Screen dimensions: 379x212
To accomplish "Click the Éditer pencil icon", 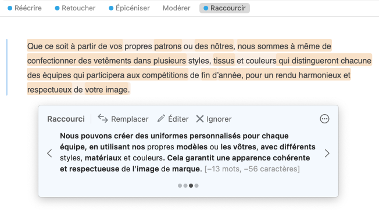I will 161,119.
